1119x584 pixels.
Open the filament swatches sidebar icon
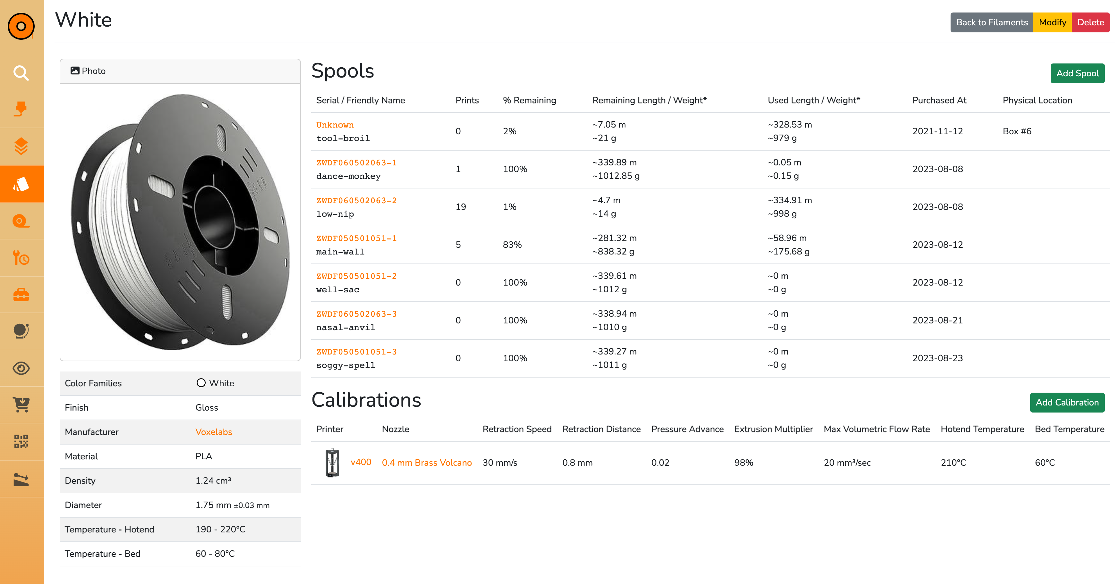[x=21, y=184]
